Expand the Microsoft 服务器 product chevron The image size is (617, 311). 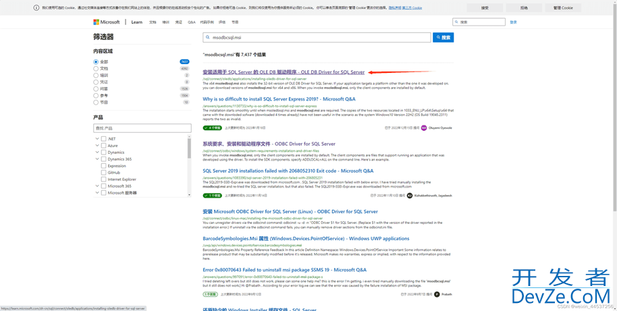click(97, 193)
